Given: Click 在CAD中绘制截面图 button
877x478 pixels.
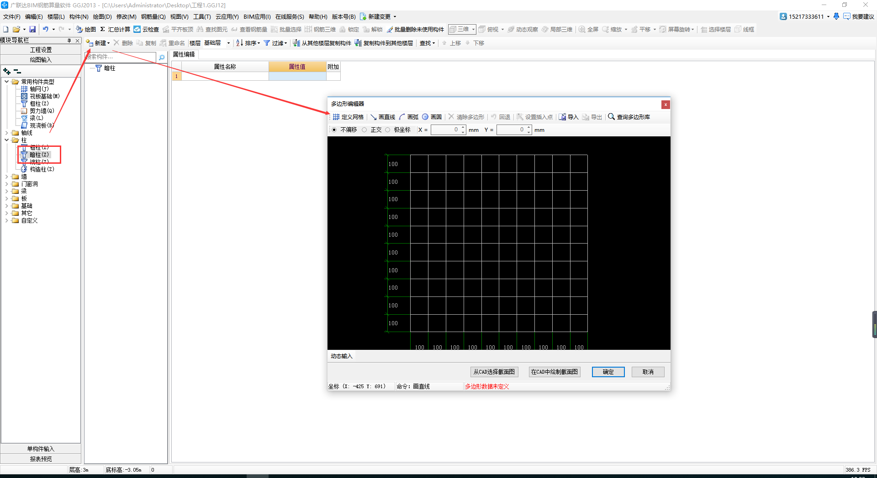Looking at the screenshot, I should coord(555,372).
